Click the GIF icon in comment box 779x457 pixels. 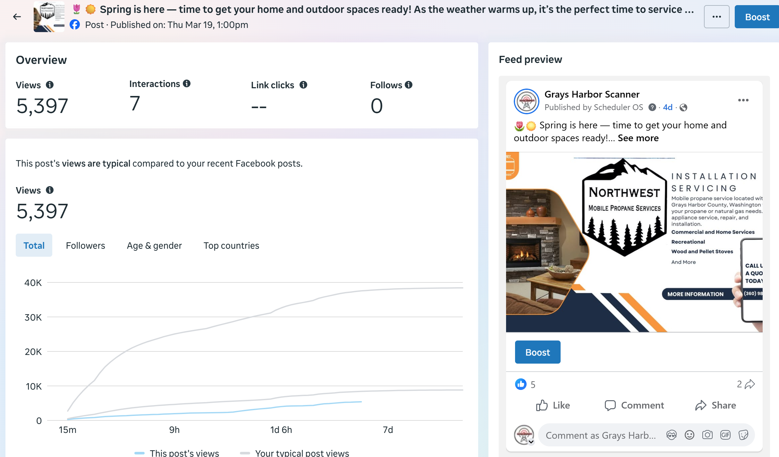[x=725, y=435]
